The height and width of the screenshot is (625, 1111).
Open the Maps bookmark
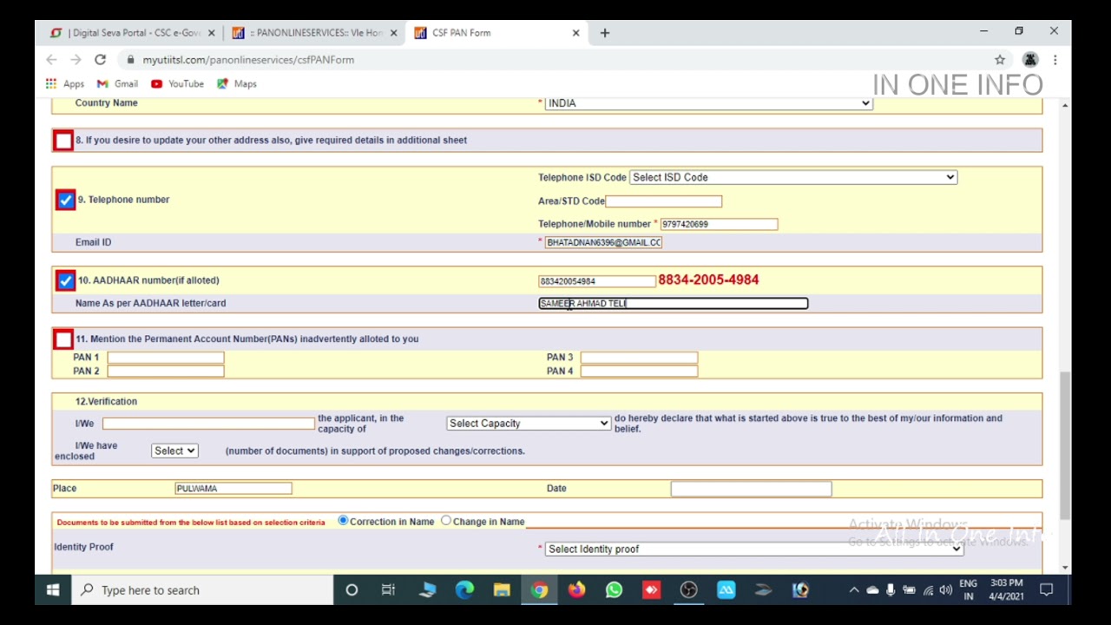tap(236, 84)
